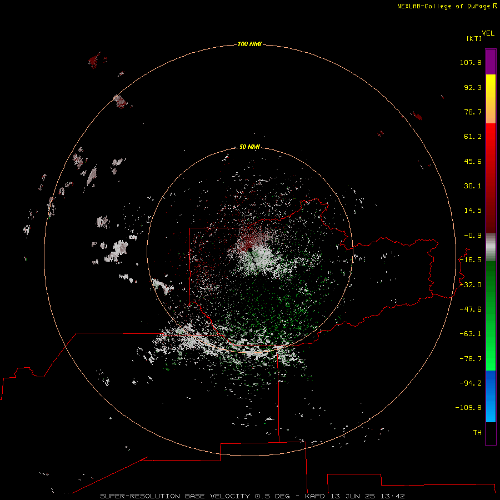Click the 30.1 velocity scale value

click(x=473, y=186)
